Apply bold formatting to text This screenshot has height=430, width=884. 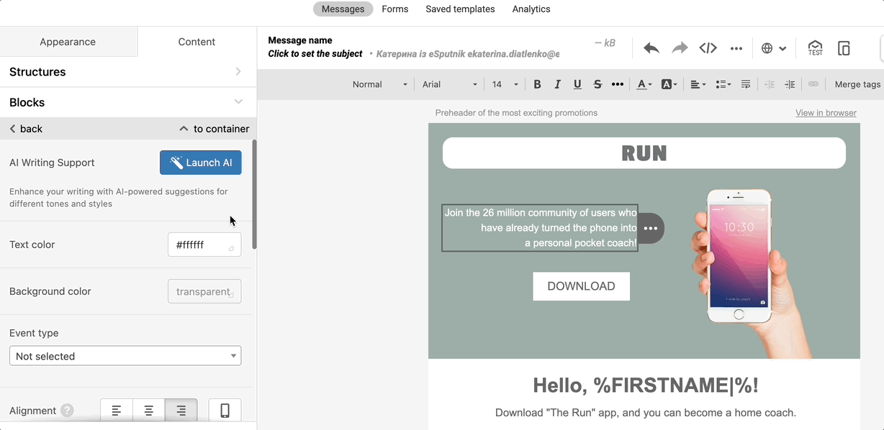[537, 84]
